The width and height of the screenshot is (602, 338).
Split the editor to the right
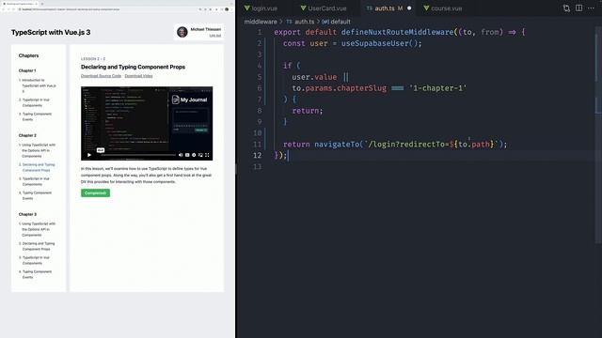point(579,8)
